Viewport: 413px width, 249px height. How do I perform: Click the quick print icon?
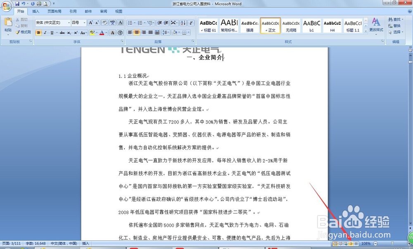pos(39,4)
